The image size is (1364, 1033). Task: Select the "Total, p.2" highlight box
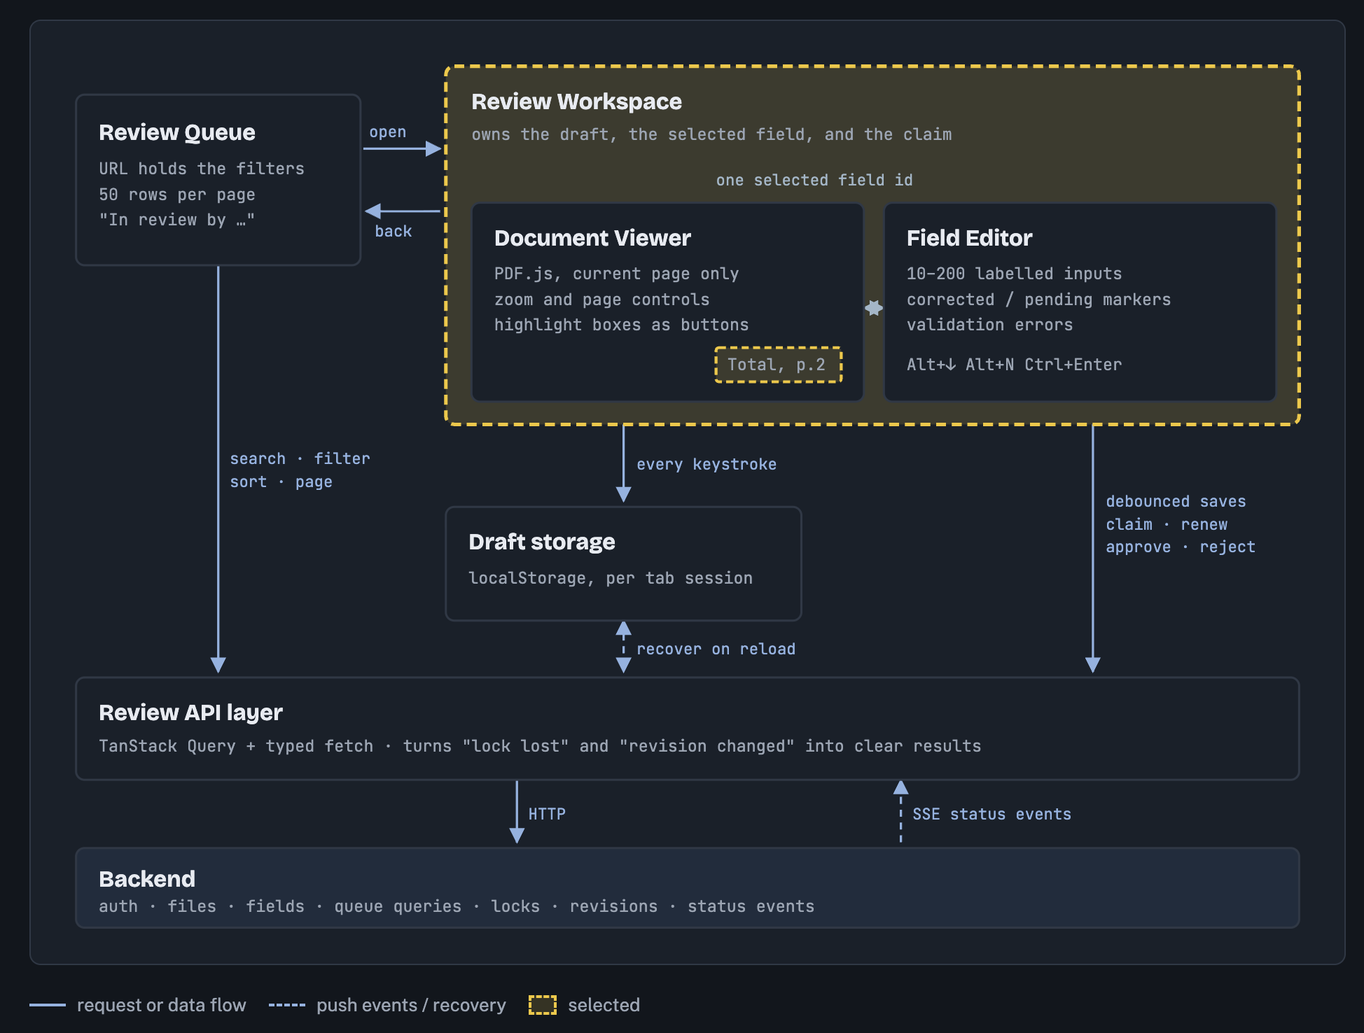778,365
